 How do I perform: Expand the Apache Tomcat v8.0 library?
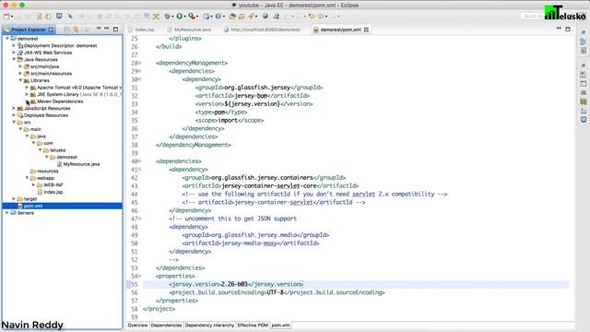pos(27,88)
